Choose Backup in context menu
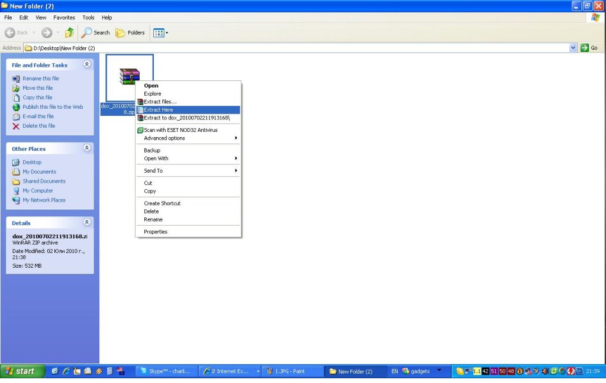 click(x=188, y=151)
